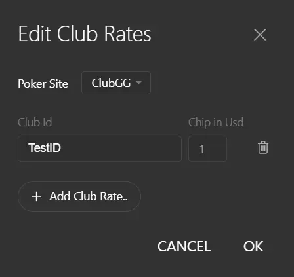Open the Poker Site dropdown

116,83
